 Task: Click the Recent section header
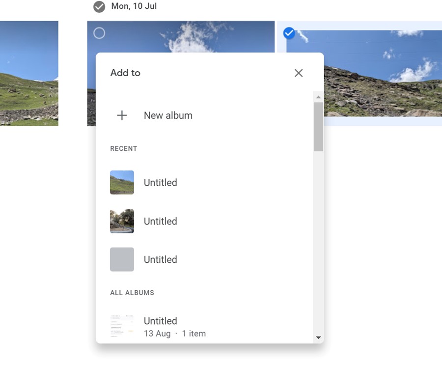(x=123, y=148)
